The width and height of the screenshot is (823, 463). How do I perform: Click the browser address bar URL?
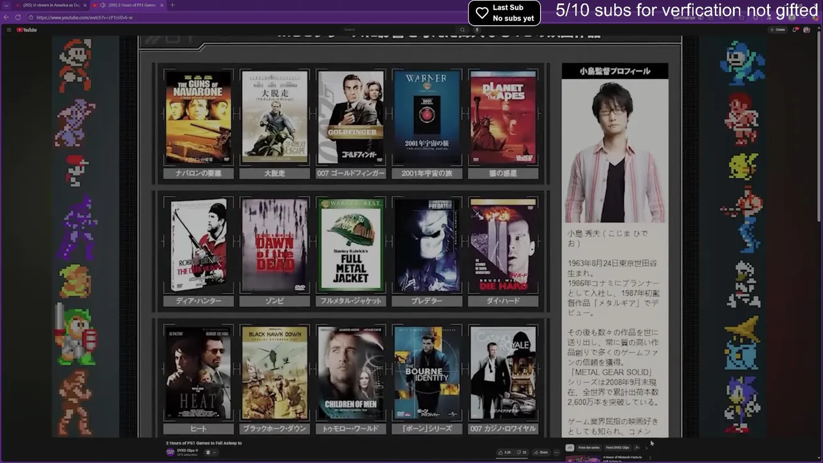coord(84,17)
